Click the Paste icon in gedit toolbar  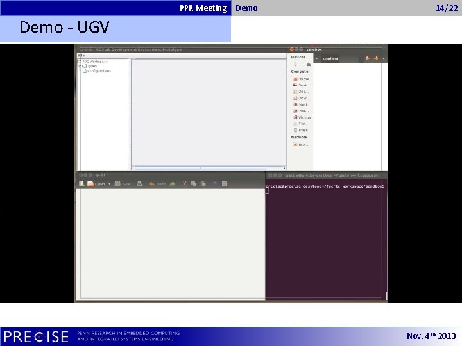pyautogui.click(x=203, y=184)
